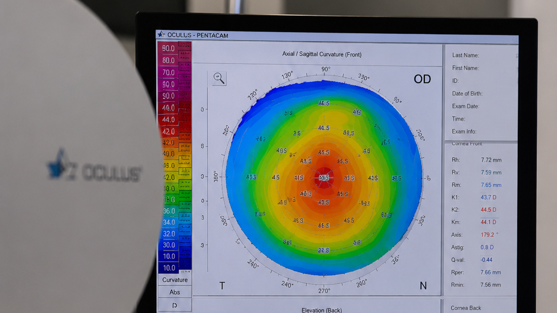Image resolution: width=557 pixels, height=313 pixels.
Task: Click the Q-val value -0.44
Action: coord(486,260)
